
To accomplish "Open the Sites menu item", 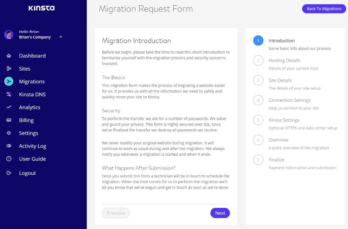I will pyautogui.click(x=25, y=69).
